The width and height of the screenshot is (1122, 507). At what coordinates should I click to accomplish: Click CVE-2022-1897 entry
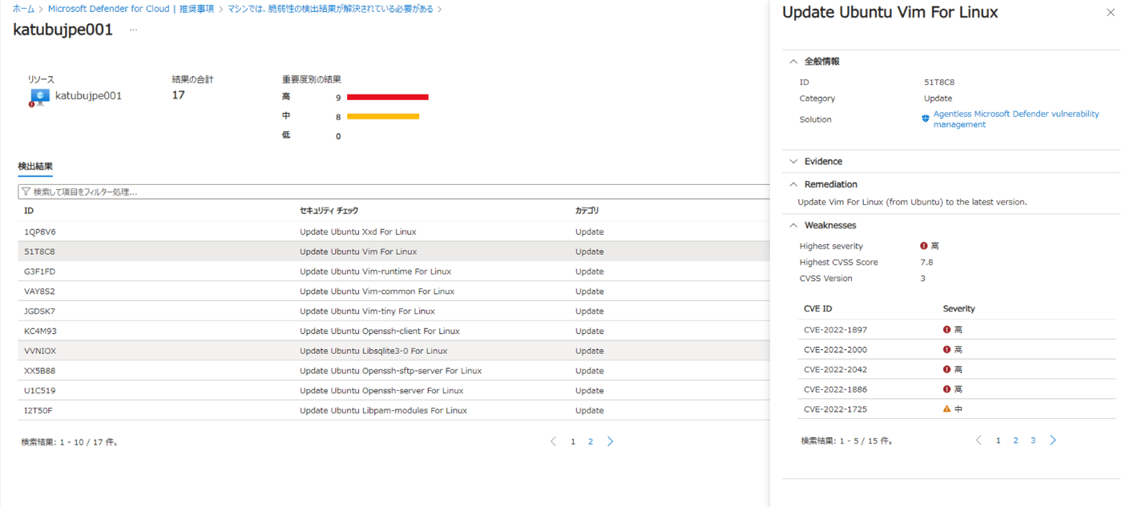[835, 330]
